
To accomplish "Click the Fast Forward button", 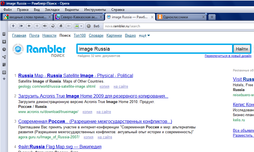I will 45,26.
